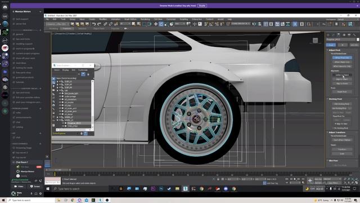Open the Mirror tool in main toolbar
This screenshot has width=360, height=203.
[254, 24]
